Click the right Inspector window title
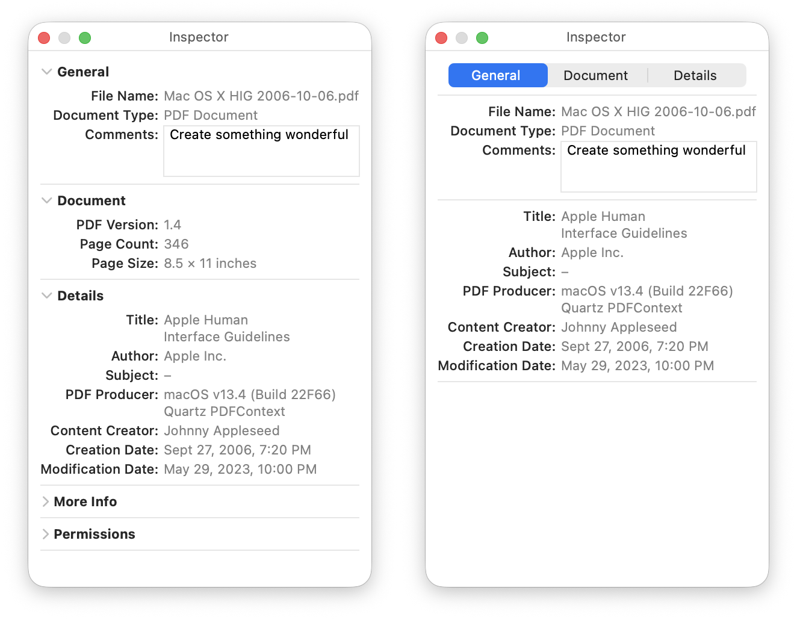The width and height of the screenshot is (797, 620). 596,37
